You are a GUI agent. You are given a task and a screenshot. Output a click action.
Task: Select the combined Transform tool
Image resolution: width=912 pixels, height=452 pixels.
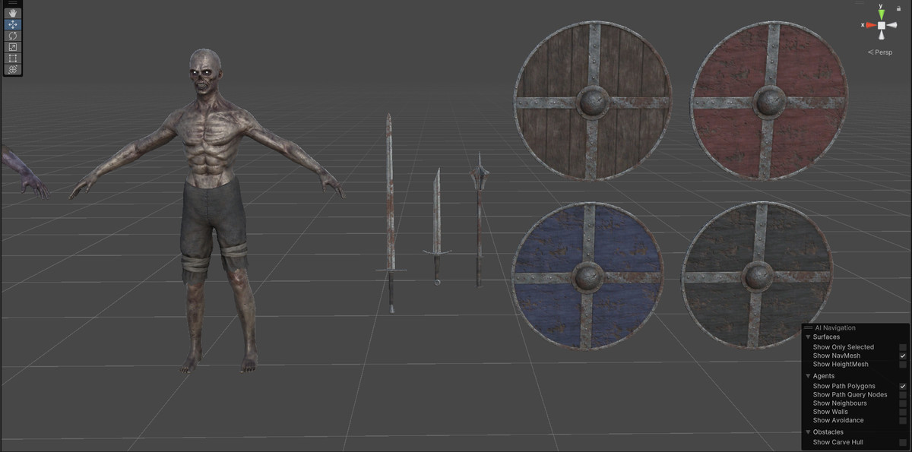pyautogui.click(x=12, y=69)
